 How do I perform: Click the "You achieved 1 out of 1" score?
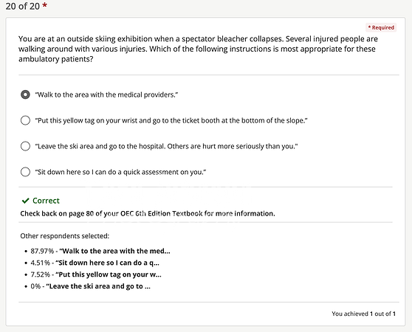364,314
